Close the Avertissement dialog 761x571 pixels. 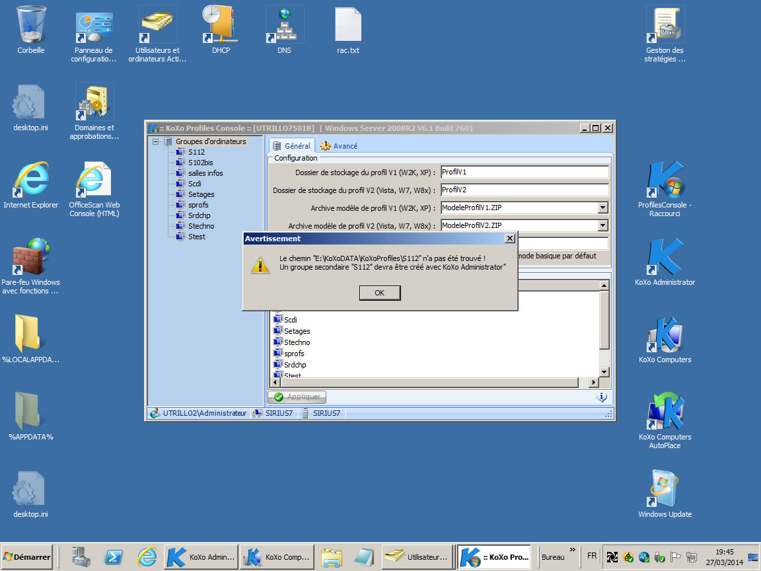coord(509,239)
